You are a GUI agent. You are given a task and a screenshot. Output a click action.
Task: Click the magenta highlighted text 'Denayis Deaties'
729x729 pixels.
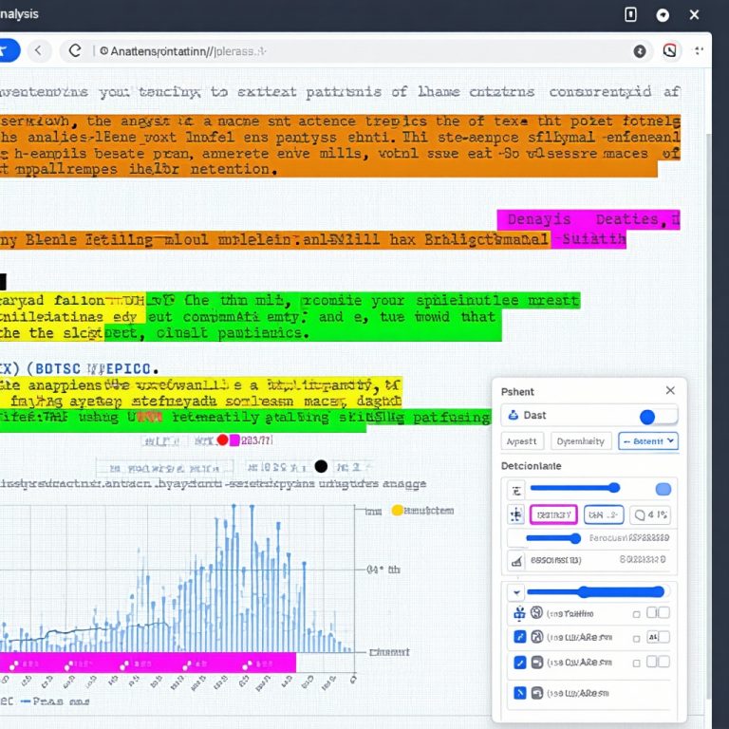[584, 219]
